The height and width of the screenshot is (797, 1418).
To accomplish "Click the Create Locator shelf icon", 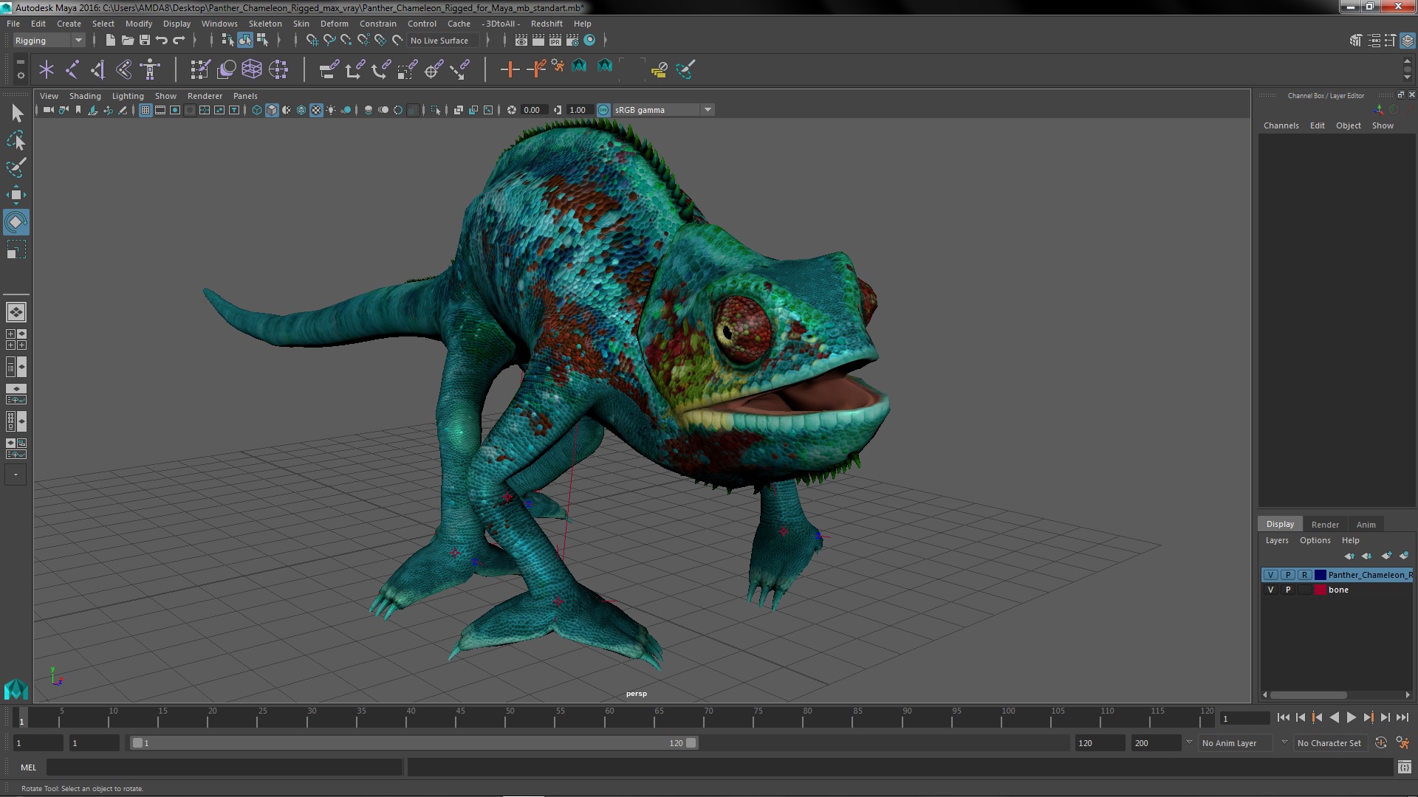I will (47, 69).
